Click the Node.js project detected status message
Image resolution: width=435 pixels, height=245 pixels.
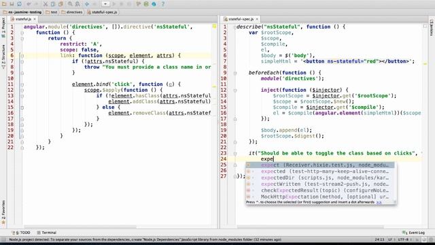click(145, 240)
